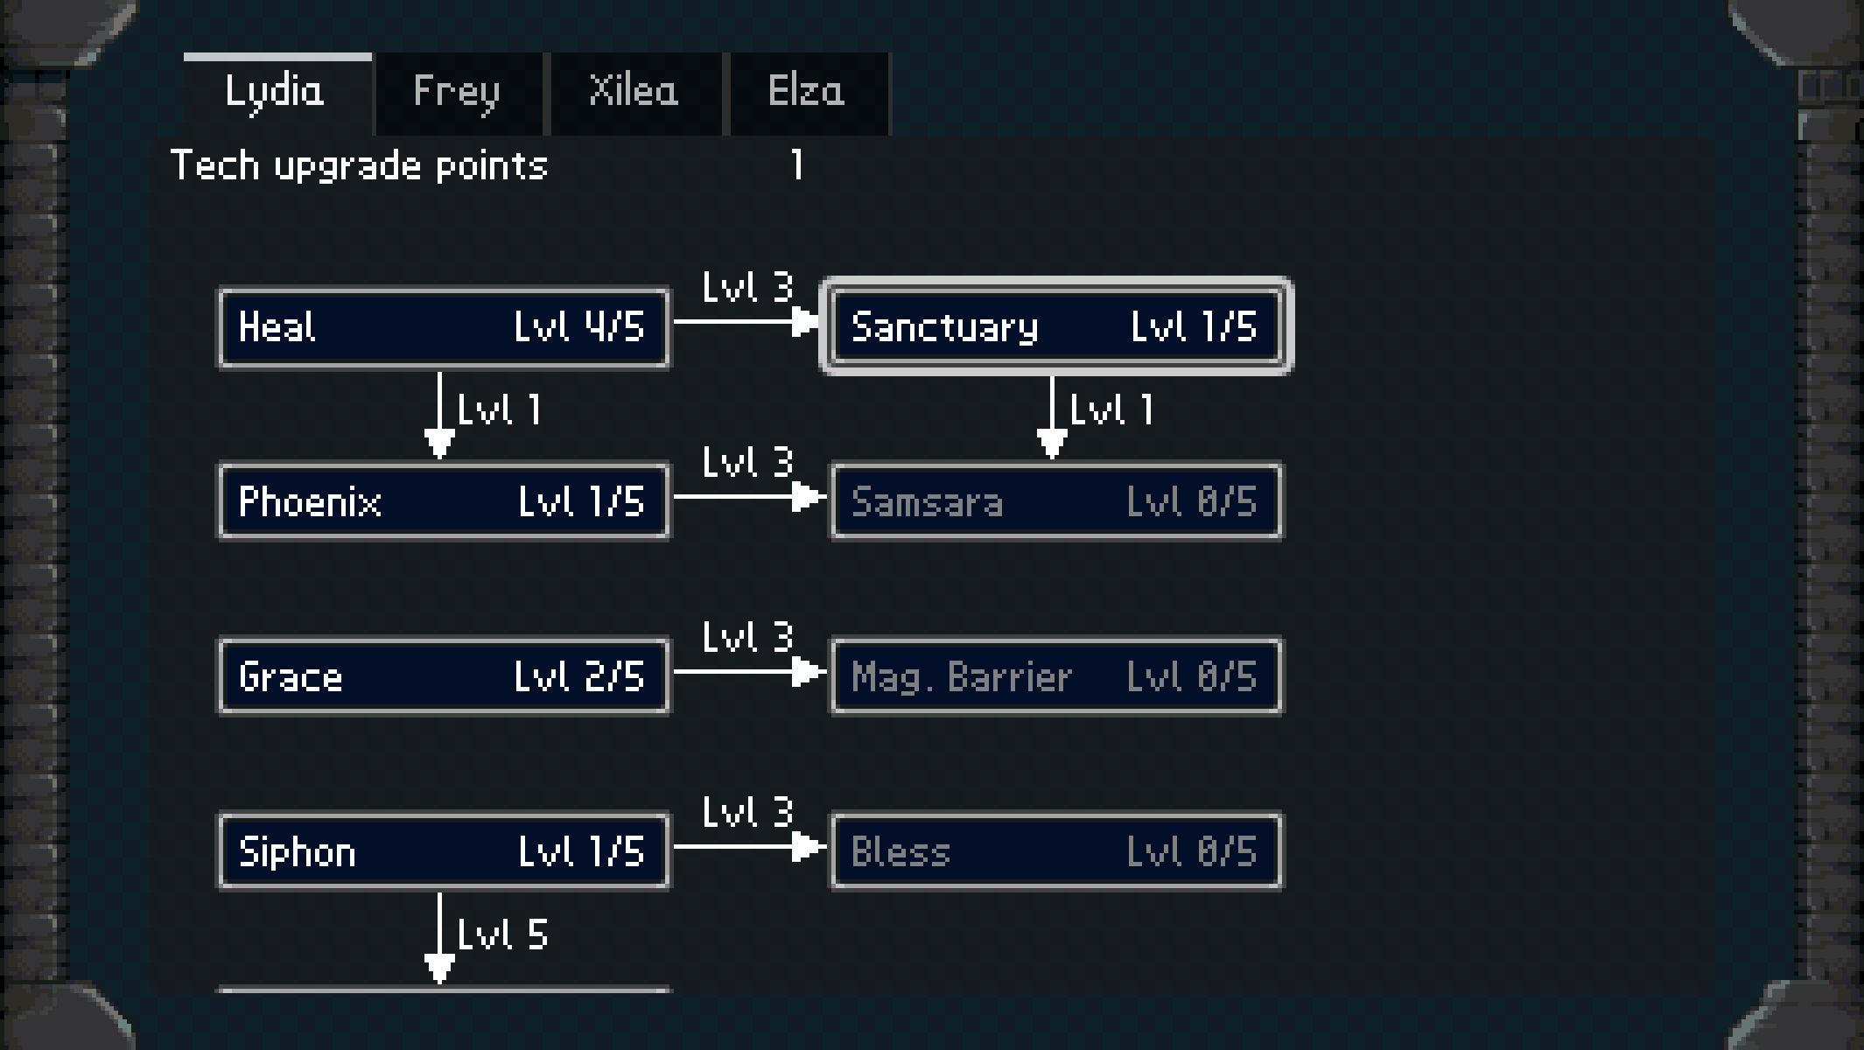Image resolution: width=1864 pixels, height=1050 pixels.
Task: Select the Sanctuary skill node
Action: point(1055,327)
